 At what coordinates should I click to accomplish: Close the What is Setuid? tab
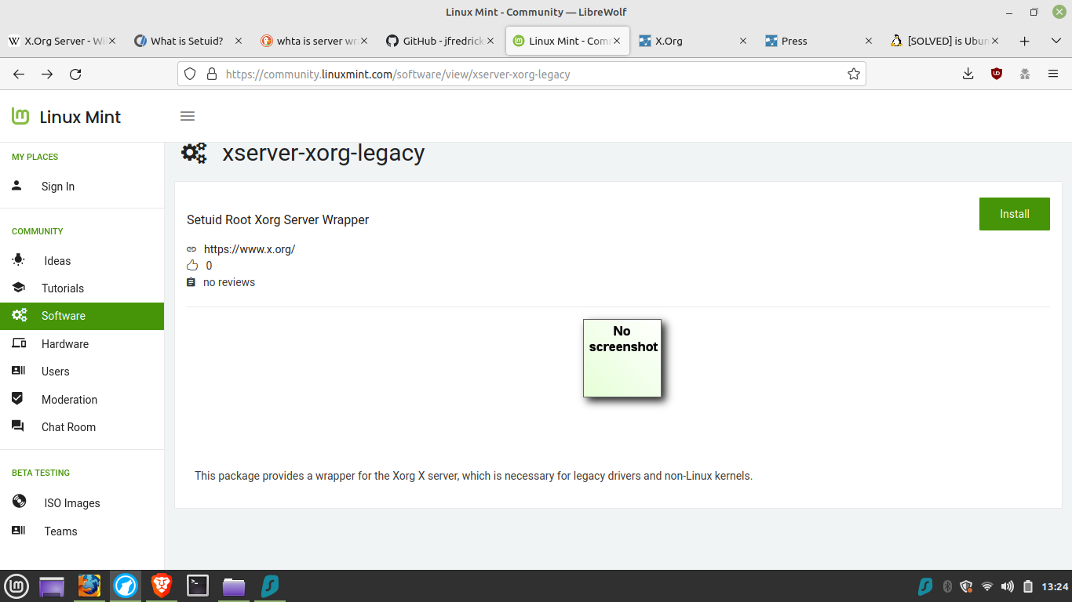(239, 41)
